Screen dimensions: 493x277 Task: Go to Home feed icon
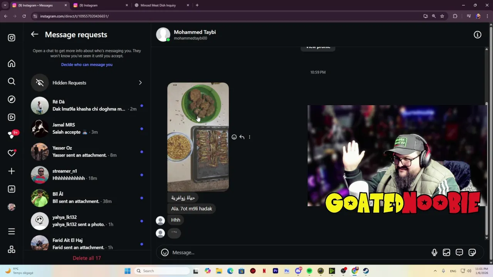(x=12, y=63)
